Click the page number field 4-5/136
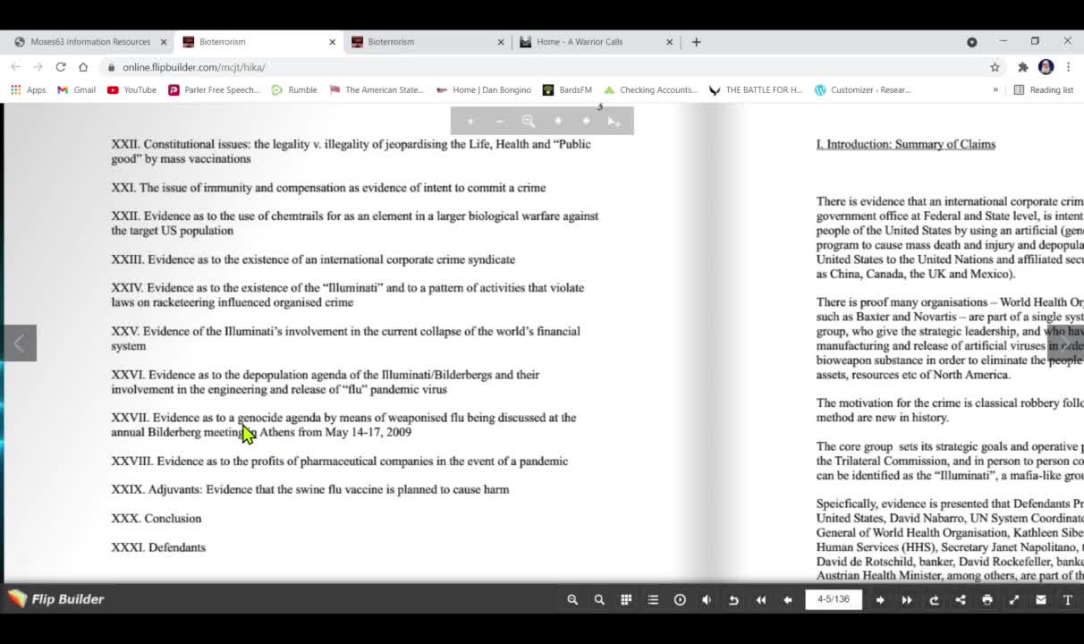 (834, 599)
